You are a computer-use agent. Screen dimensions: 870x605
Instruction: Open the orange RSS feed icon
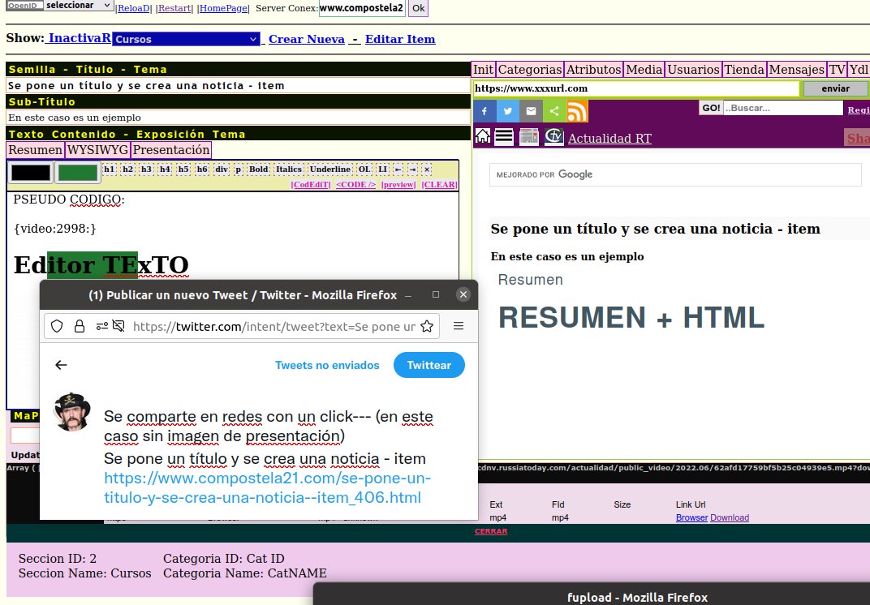pos(577,111)
